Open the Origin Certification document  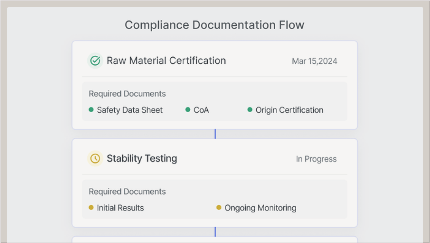pyautogui.click(x=289, y=110)
